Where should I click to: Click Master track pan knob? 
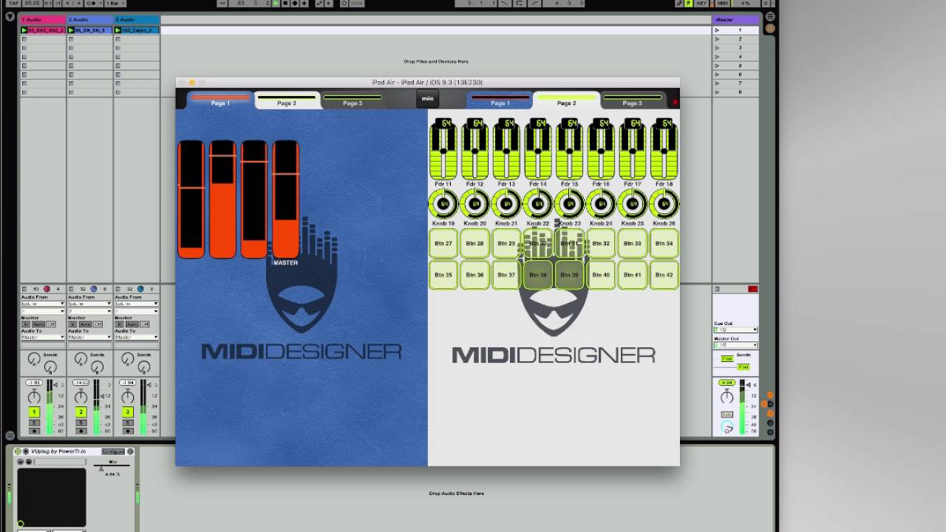727,398
